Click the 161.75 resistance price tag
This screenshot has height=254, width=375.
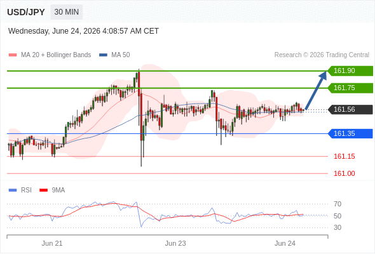(x=350, y=88)
